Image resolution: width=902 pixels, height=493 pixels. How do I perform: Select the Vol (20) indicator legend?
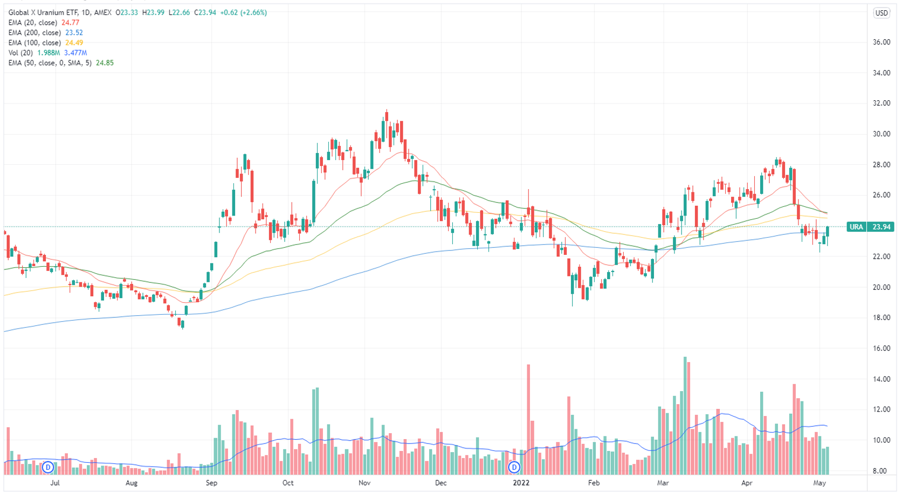(20, 53)
